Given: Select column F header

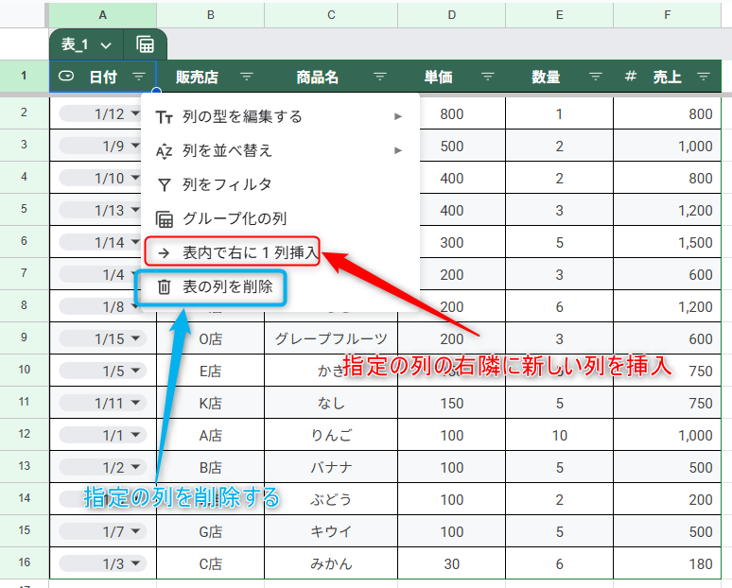Looking at the screenshot, I should (667, 14).
